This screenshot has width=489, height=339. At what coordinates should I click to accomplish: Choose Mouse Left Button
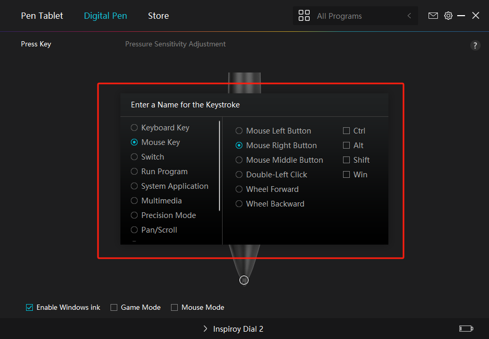[x=239, y=131]
